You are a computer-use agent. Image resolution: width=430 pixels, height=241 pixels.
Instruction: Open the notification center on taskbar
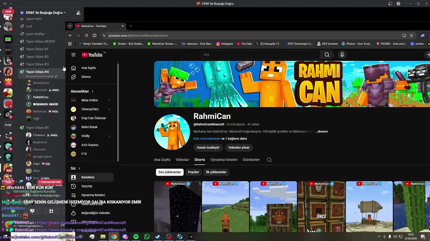click(423, 237)
